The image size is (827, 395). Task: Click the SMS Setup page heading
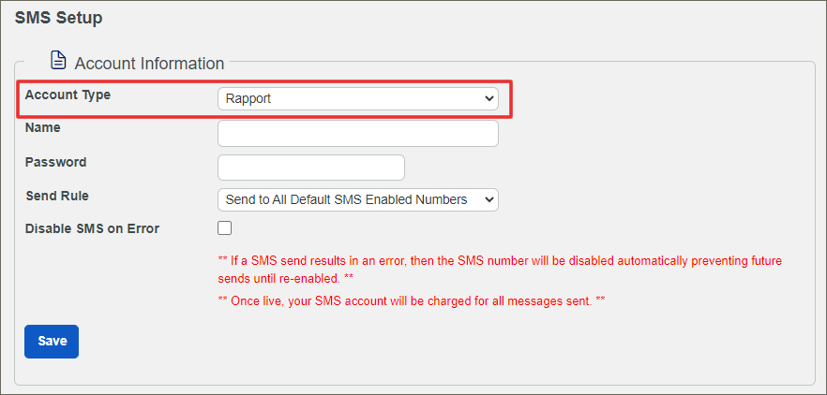point(58,18)
